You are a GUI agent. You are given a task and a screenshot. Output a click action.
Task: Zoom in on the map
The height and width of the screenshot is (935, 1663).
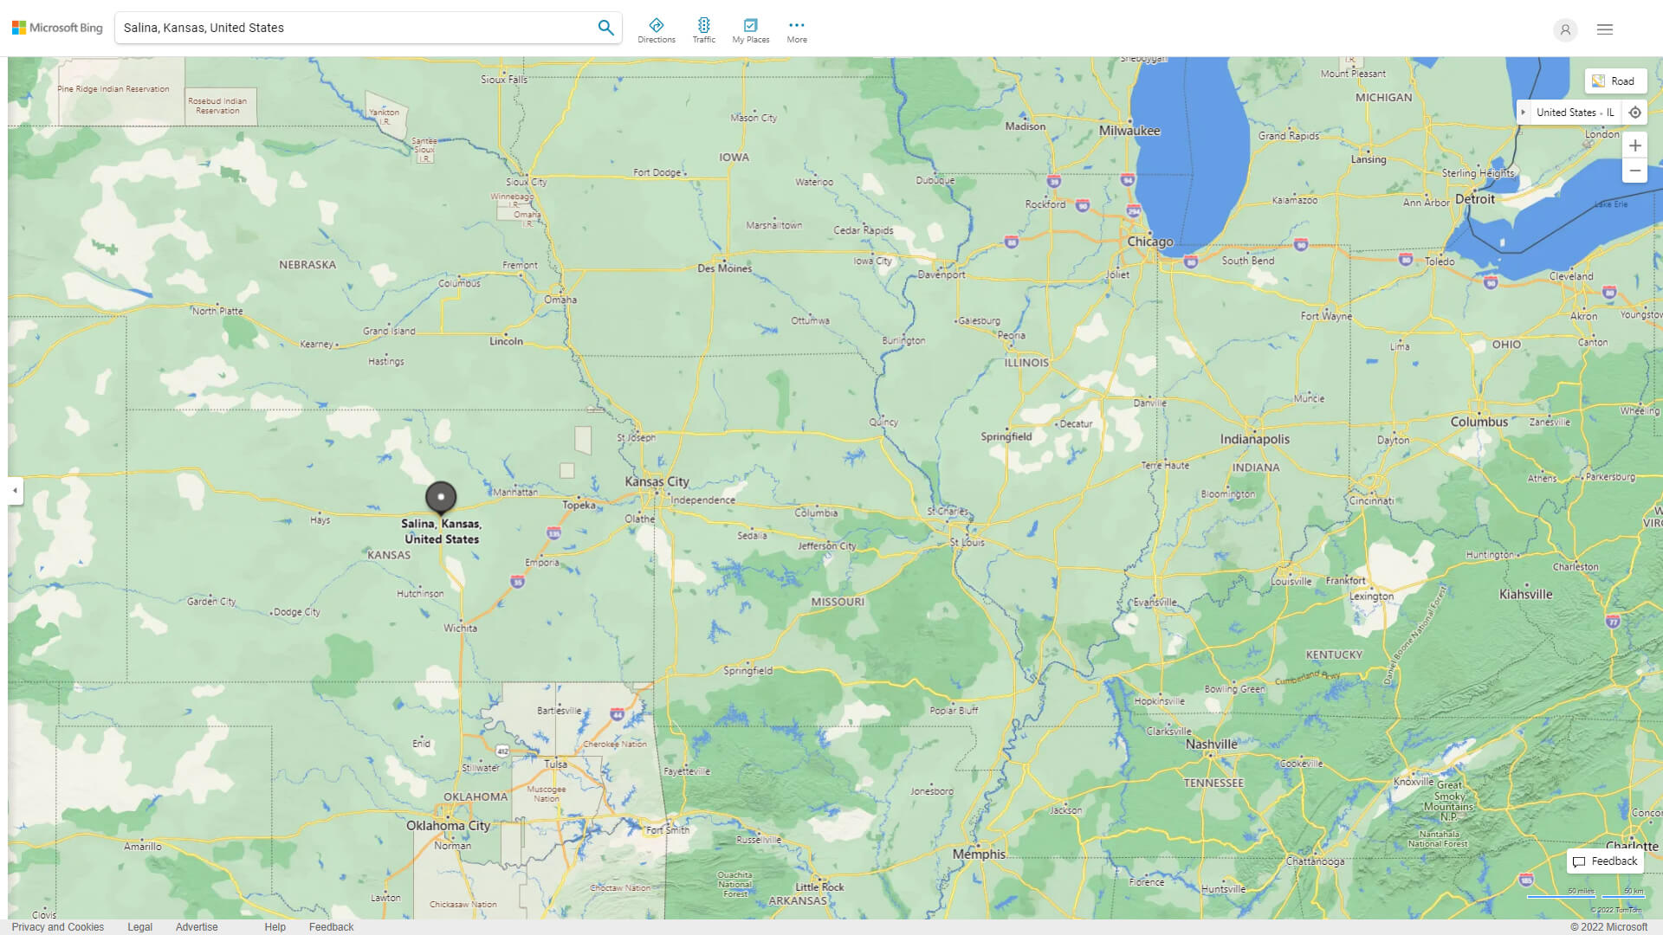click(1634, 145)
